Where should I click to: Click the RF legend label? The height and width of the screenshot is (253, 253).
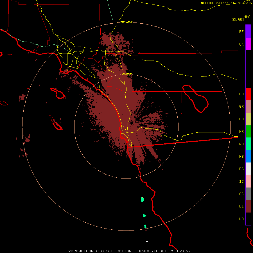pos(241,31)
